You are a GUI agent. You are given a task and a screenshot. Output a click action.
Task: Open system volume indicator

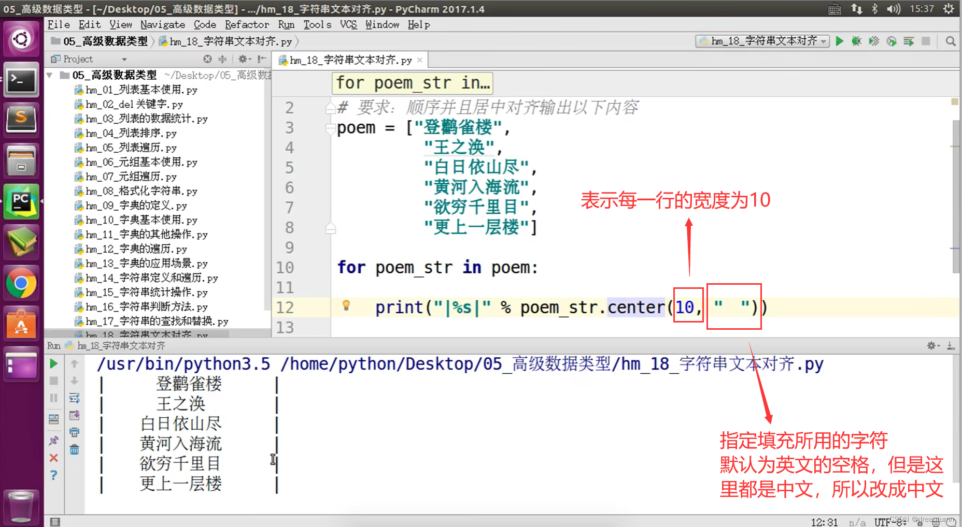tap(894, 9)
